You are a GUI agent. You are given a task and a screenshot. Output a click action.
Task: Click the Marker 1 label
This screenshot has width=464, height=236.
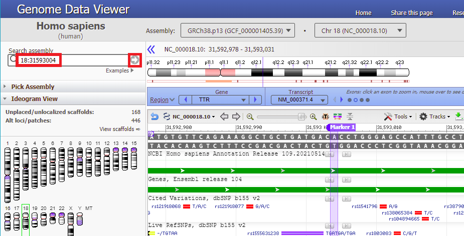point(342,127)
